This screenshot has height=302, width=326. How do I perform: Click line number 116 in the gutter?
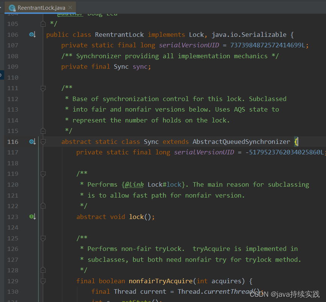point(13,142)
